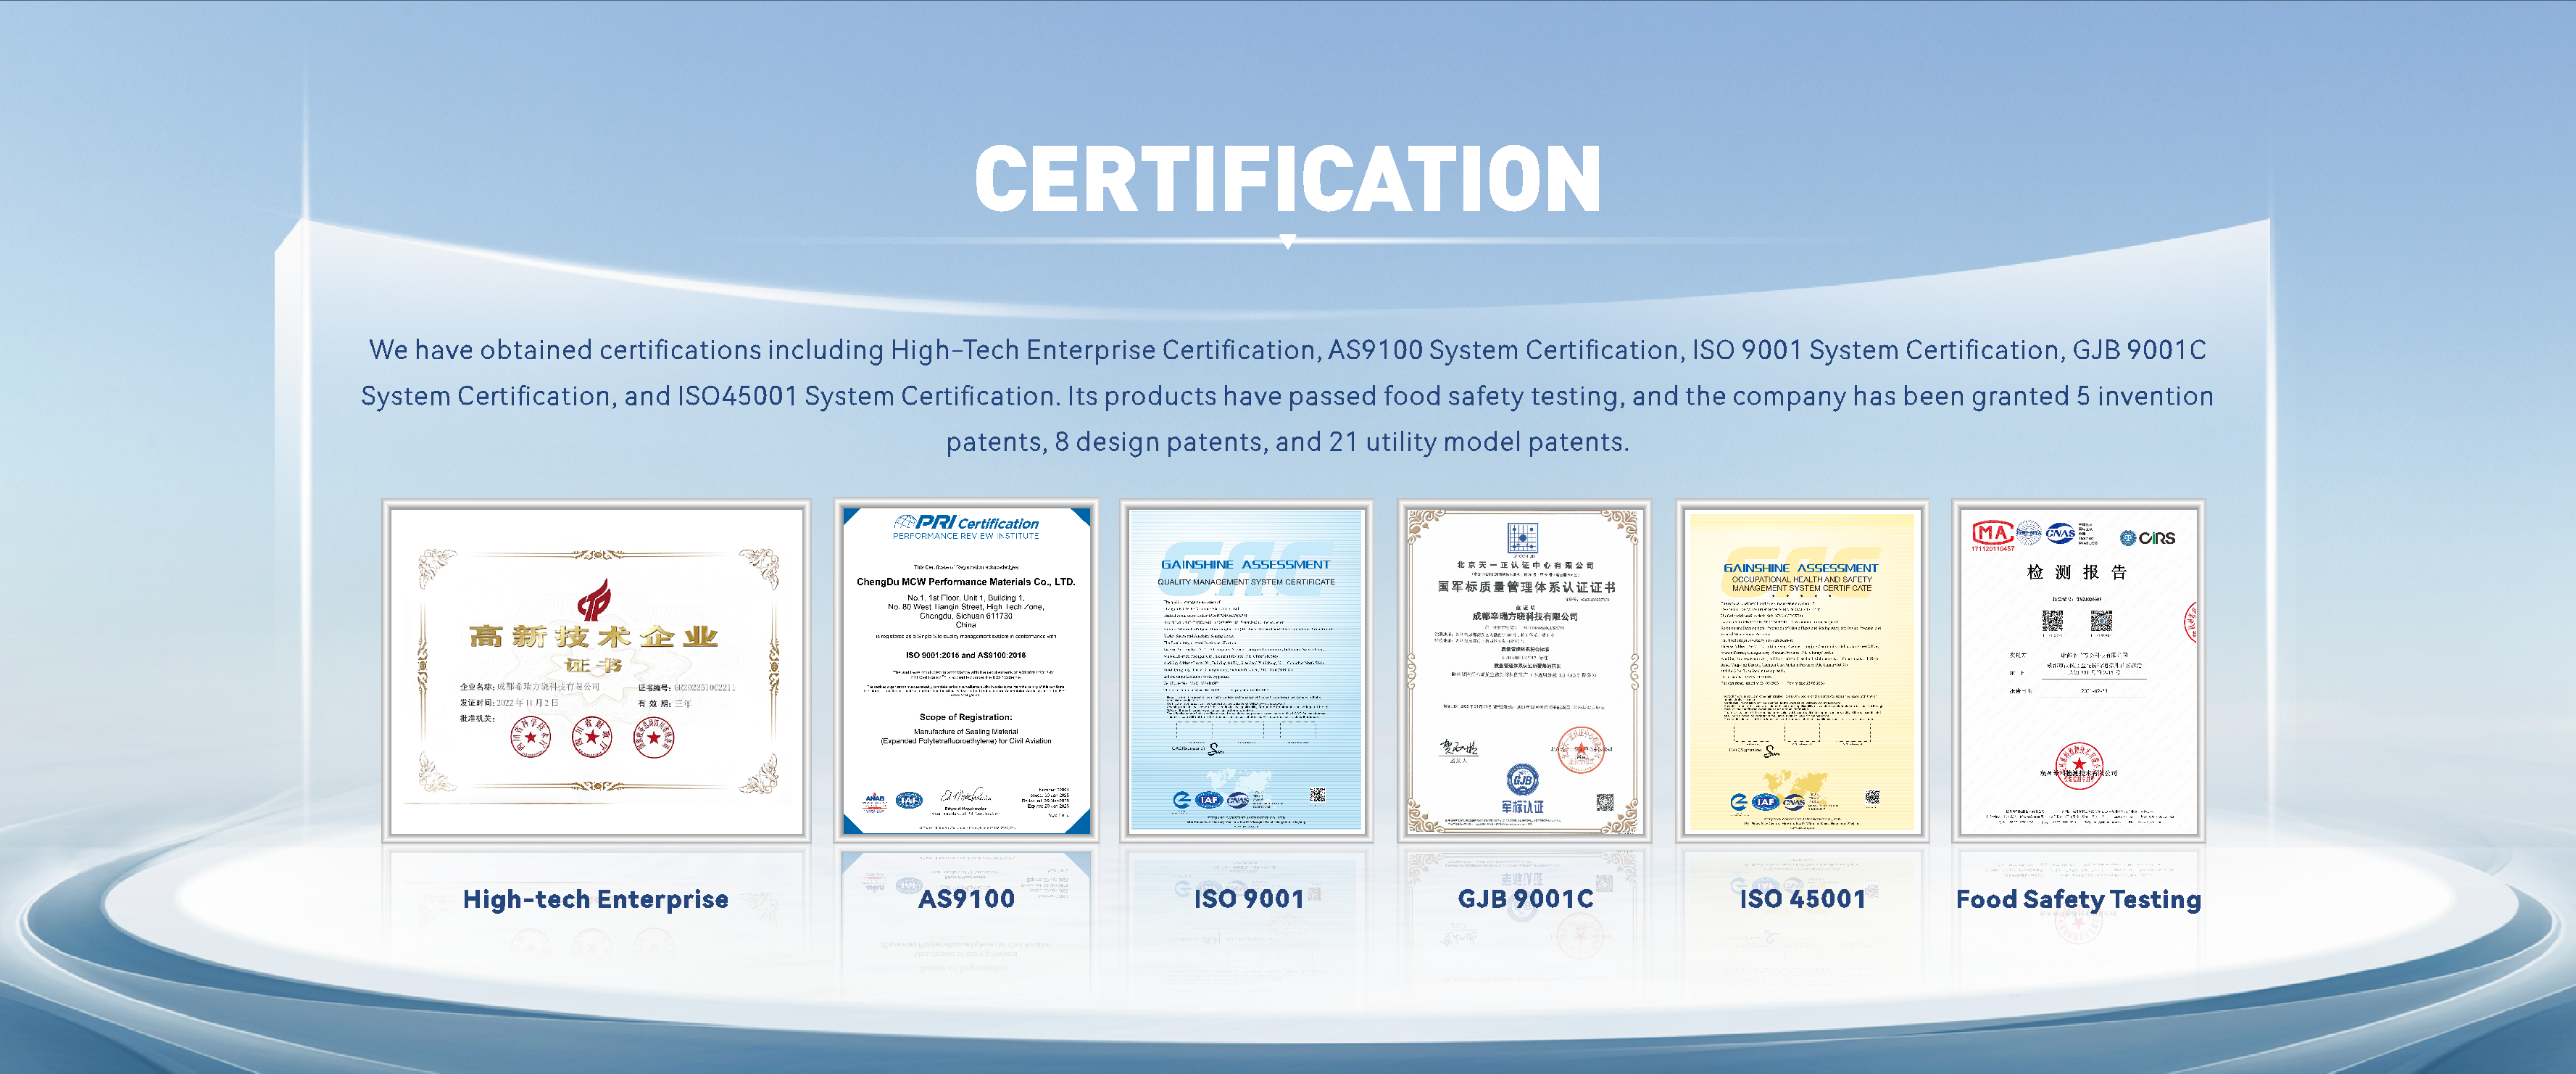Select the "Food Safety Testing" caption

tap(2078, 899)
